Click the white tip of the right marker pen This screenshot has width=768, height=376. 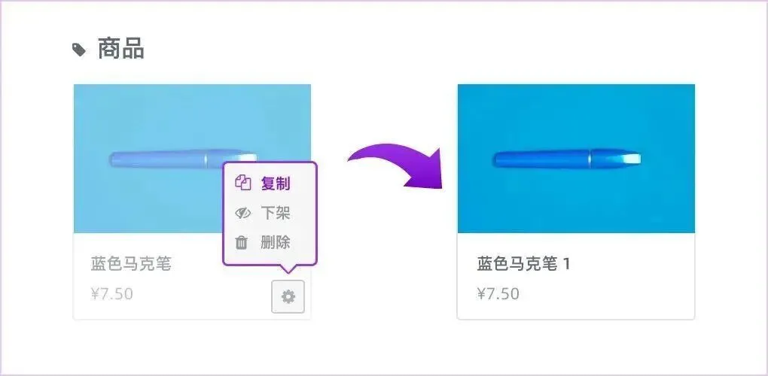click(633, 159)
